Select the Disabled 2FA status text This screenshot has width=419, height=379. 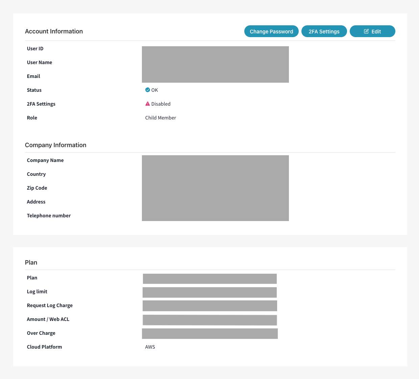tap(161, 104)
